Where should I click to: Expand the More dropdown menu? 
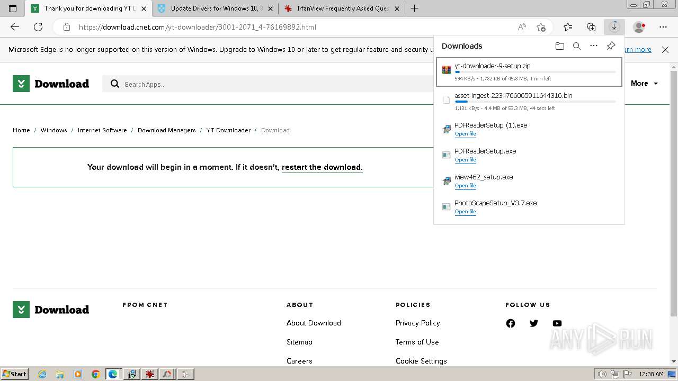point(644,84)
